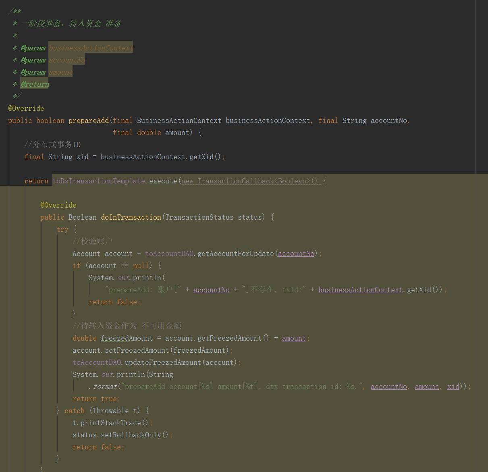Click "return false;" inside the catch block
Screen dimensions: 488x472
click(98, 447)
